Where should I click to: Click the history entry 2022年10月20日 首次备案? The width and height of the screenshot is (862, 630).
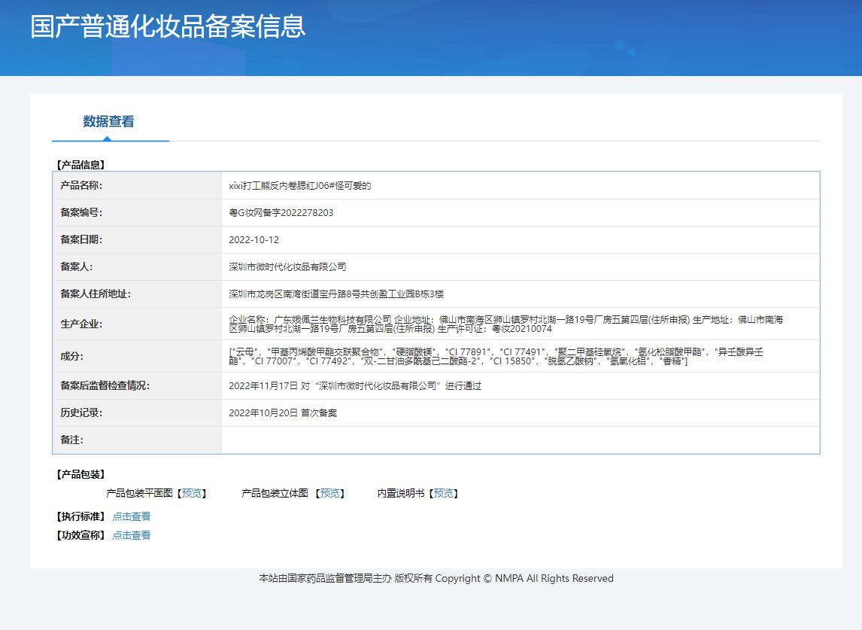click(x=283, y=413)
